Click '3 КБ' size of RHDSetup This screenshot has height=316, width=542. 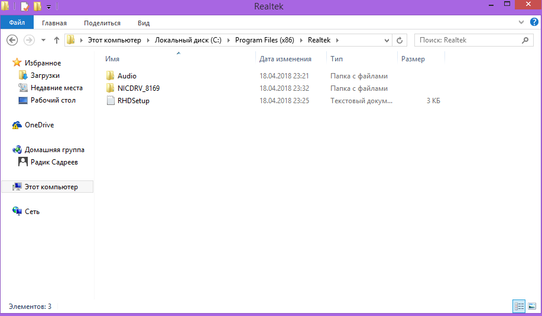click(x=433, y=101)
